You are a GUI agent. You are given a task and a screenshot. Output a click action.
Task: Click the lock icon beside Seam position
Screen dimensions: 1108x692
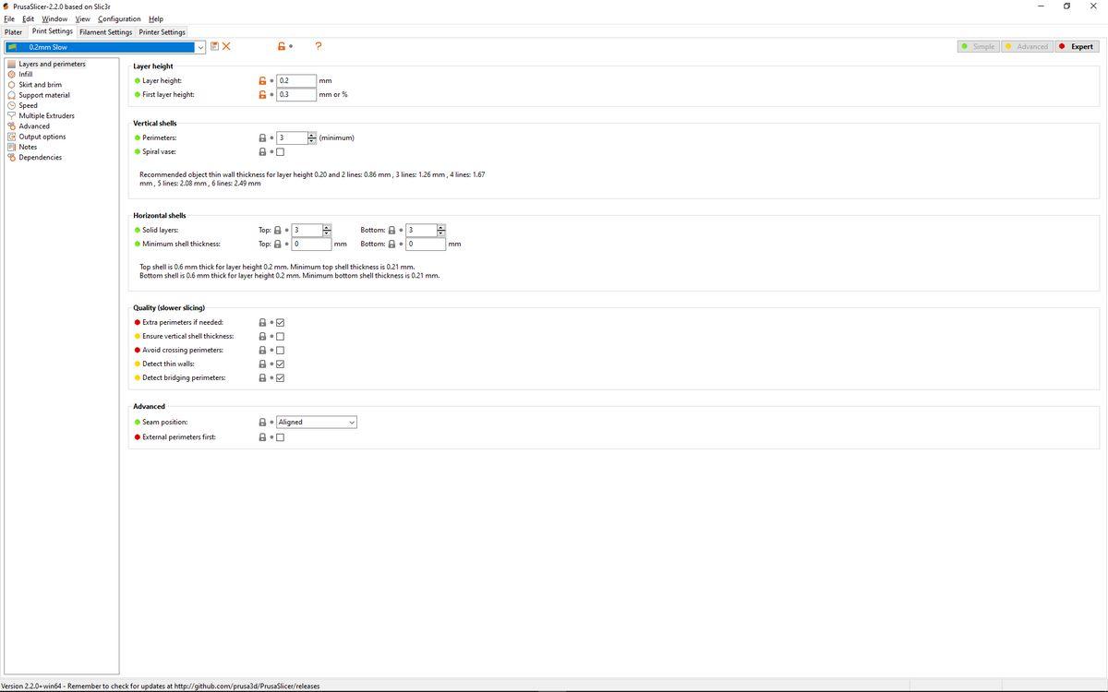(x=262, y=422)
